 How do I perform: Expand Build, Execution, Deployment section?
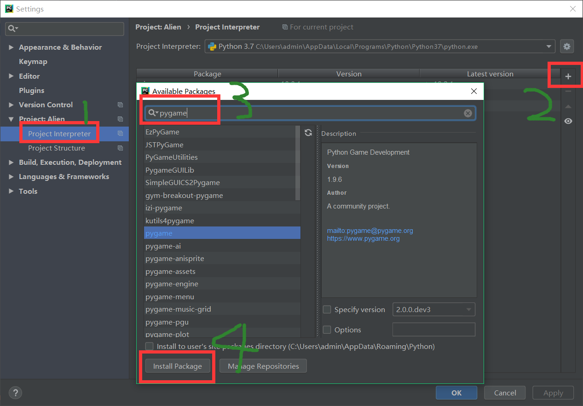(x=11, y=162)
